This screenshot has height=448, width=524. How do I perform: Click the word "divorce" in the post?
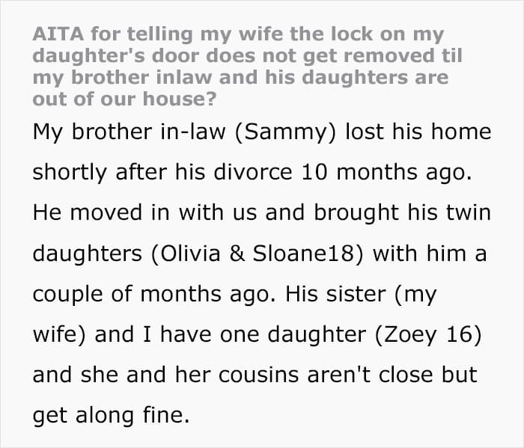tap(253, 172)
